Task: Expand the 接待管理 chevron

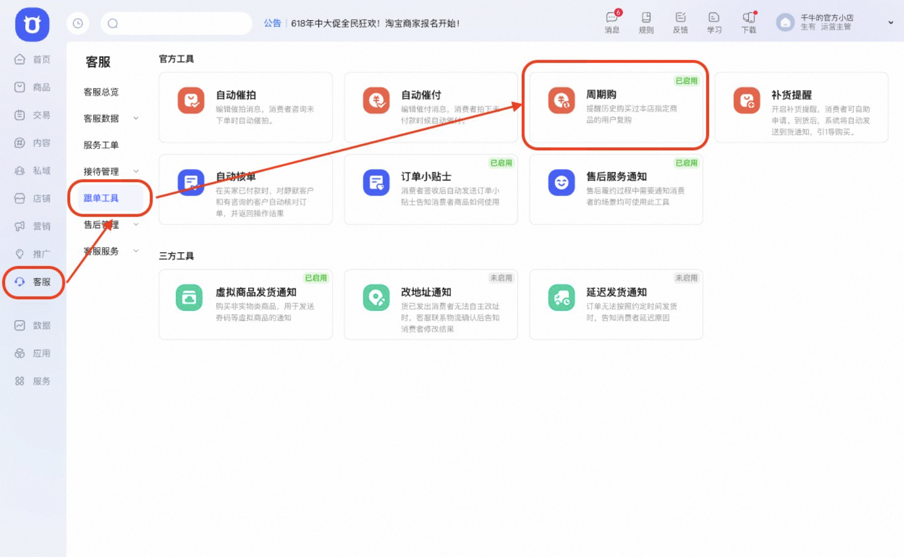Action: coord(136,171)
